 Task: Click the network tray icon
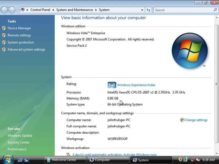pos(193,159)
